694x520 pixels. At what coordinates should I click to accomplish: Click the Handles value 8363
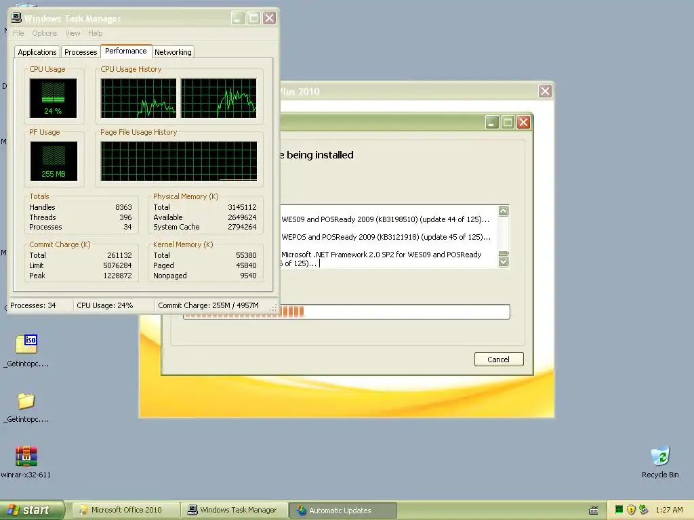pyautogui.click(x=123, y=207)
